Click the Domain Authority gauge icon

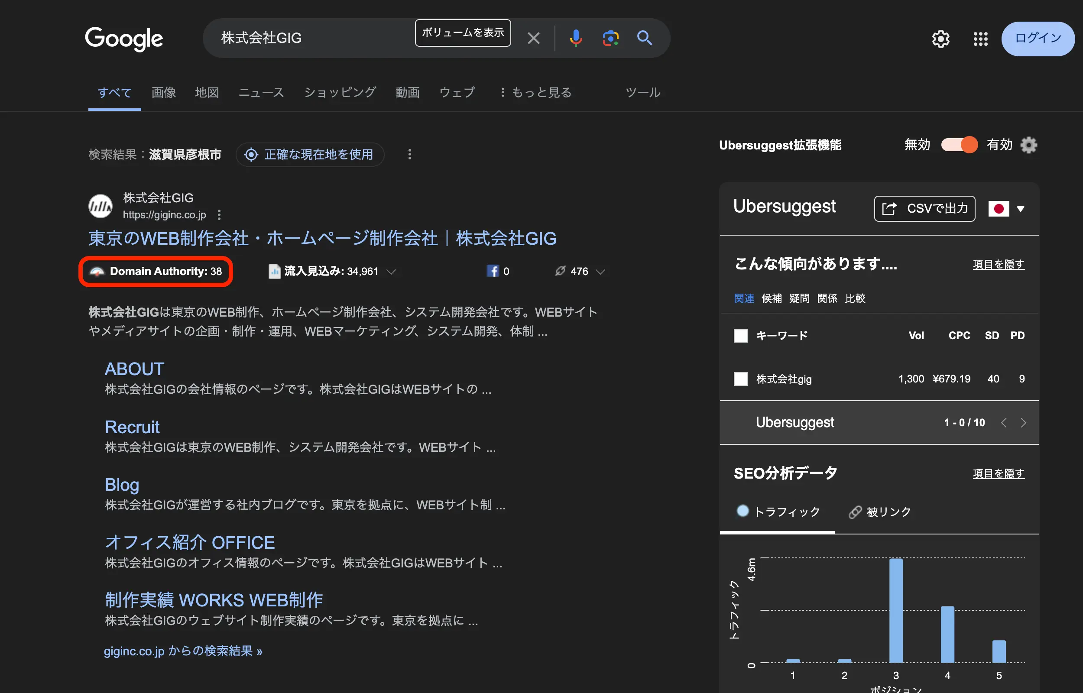click(x=97, y=271)
